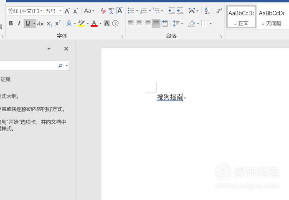Apply character border

pyautogui.click(x=120, y=11)
